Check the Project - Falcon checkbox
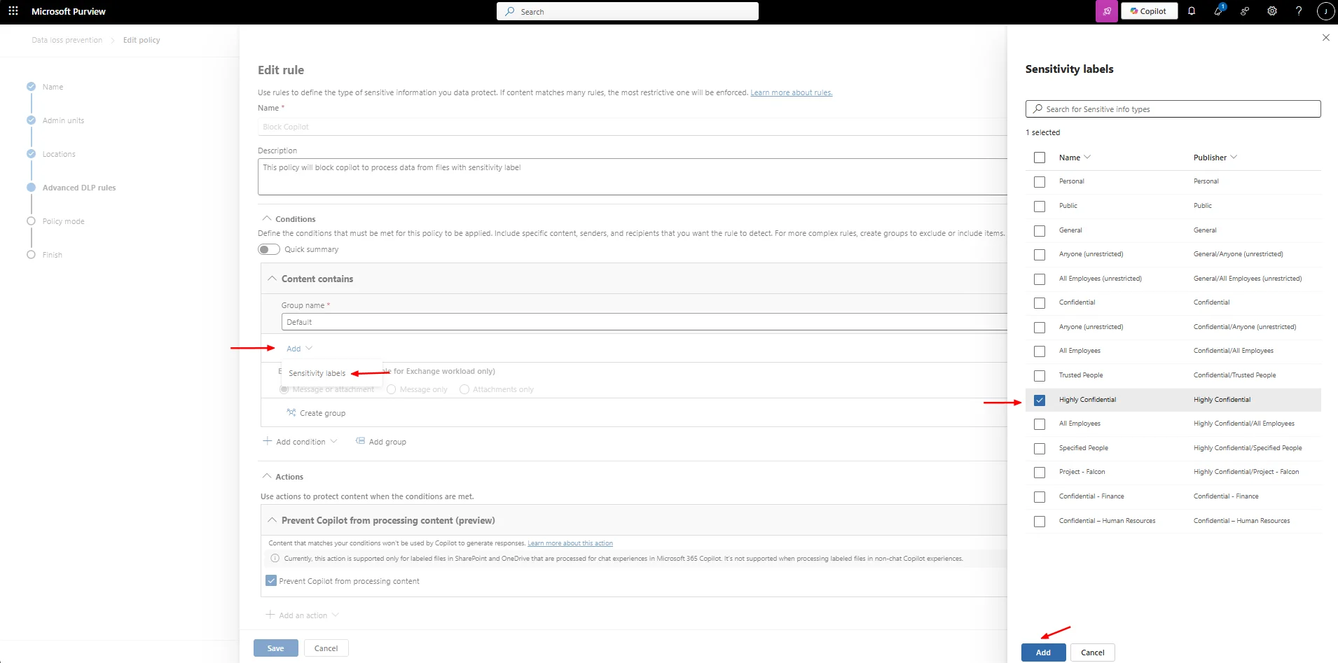The image size is (1338, 663). click(x=1040, y=473)
